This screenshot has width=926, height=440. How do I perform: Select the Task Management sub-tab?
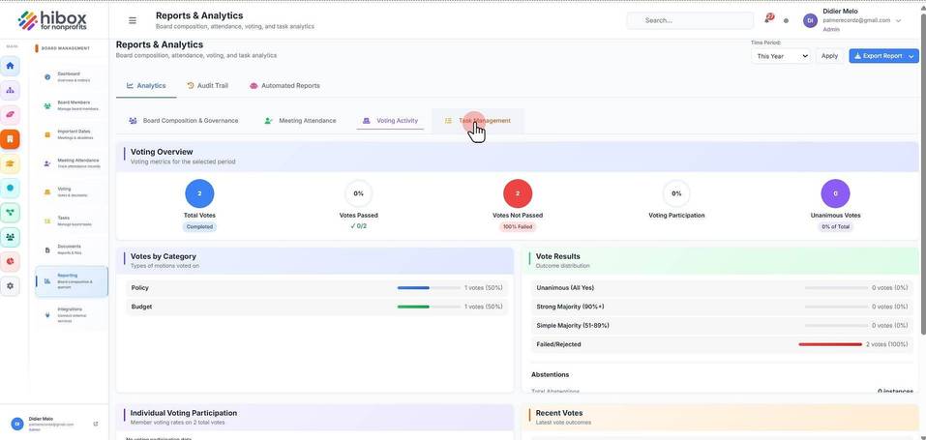[x=478, y=121]
